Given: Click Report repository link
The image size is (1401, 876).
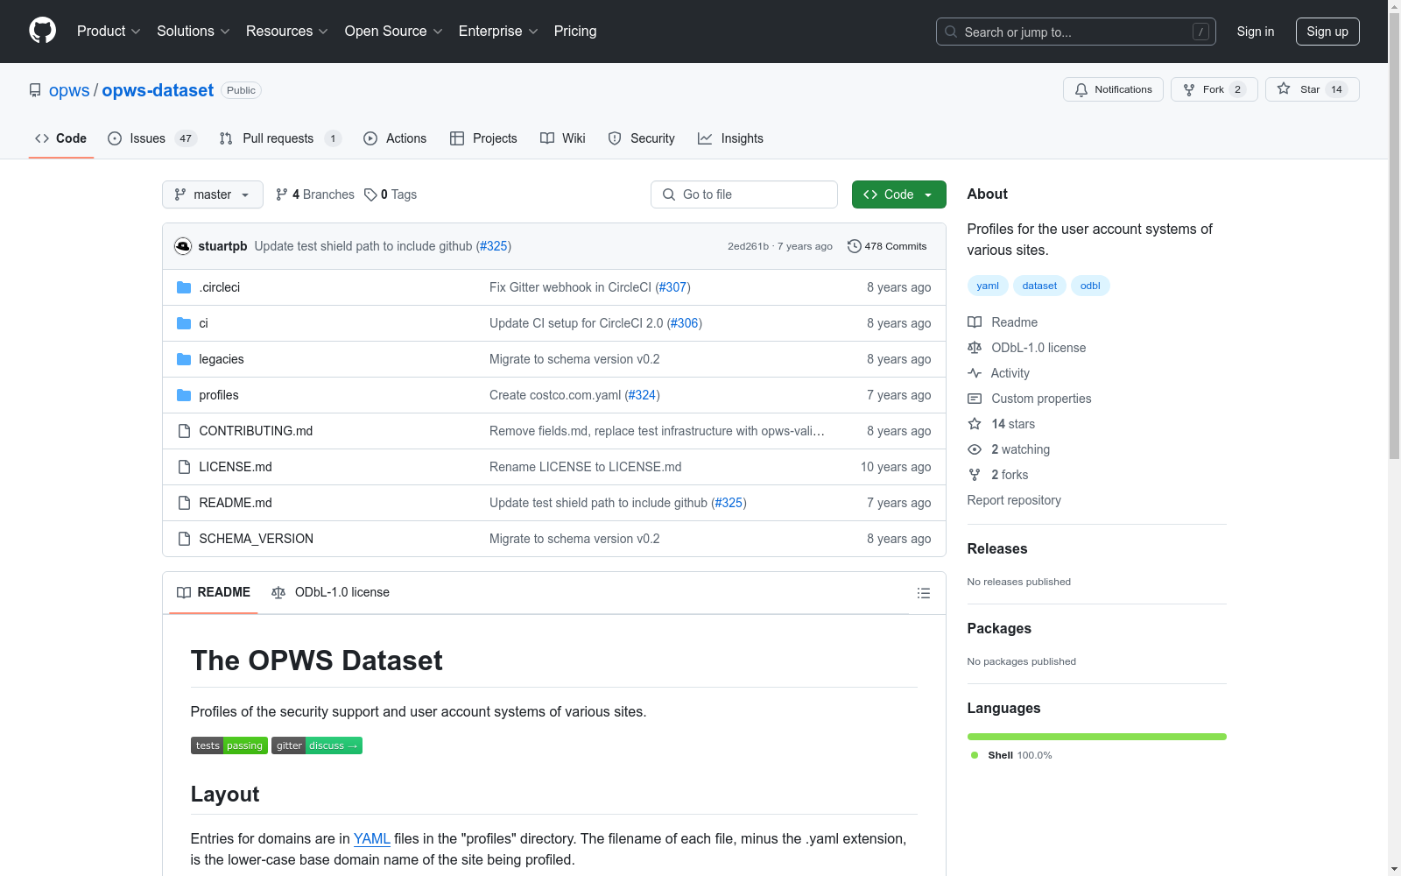Looking at the screenshot, I should point(1014,500).
